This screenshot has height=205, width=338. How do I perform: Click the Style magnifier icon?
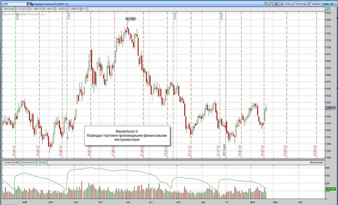(x=282, y=4)
